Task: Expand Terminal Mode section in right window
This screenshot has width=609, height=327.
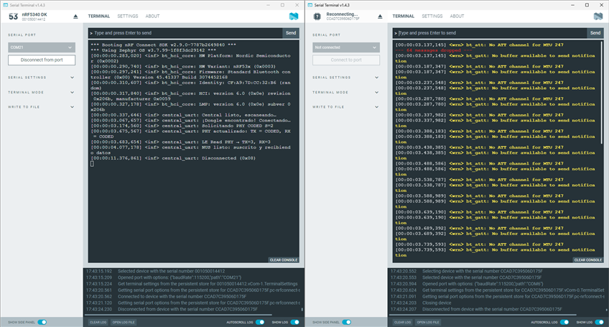Action: click(x=345, y=92)
